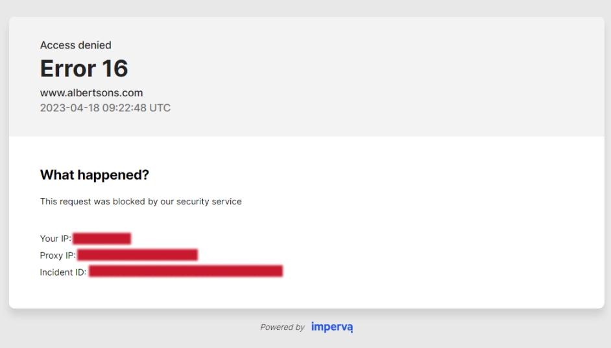Click the redacted Your IP value
This screenshot has width=611, height=348.
[x=102, y=239]
